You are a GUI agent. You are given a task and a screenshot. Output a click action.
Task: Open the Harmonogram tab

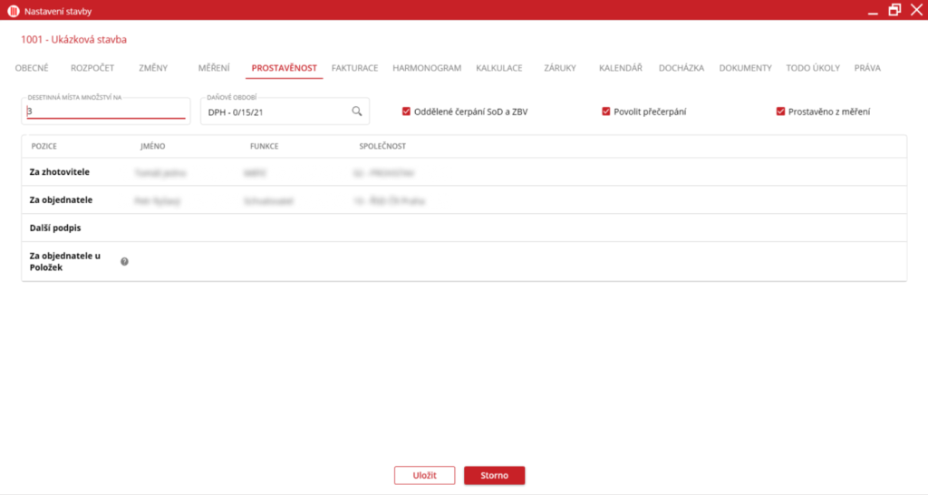pos(427,68)
